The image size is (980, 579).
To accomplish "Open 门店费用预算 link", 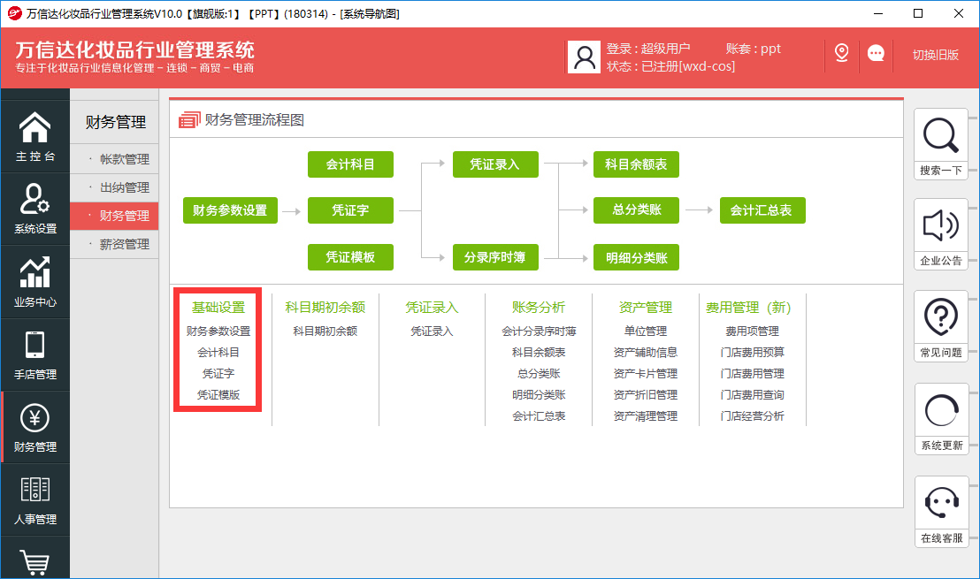I will point(753,353).
